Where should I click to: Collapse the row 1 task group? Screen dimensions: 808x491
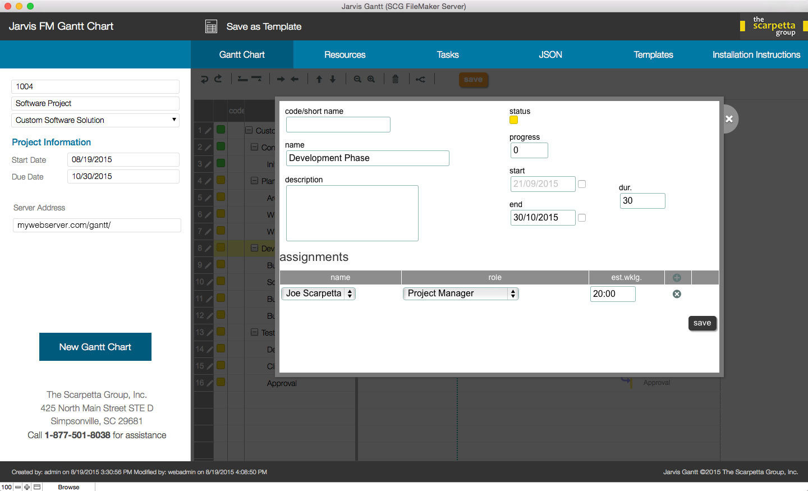[x=249, y=130]
